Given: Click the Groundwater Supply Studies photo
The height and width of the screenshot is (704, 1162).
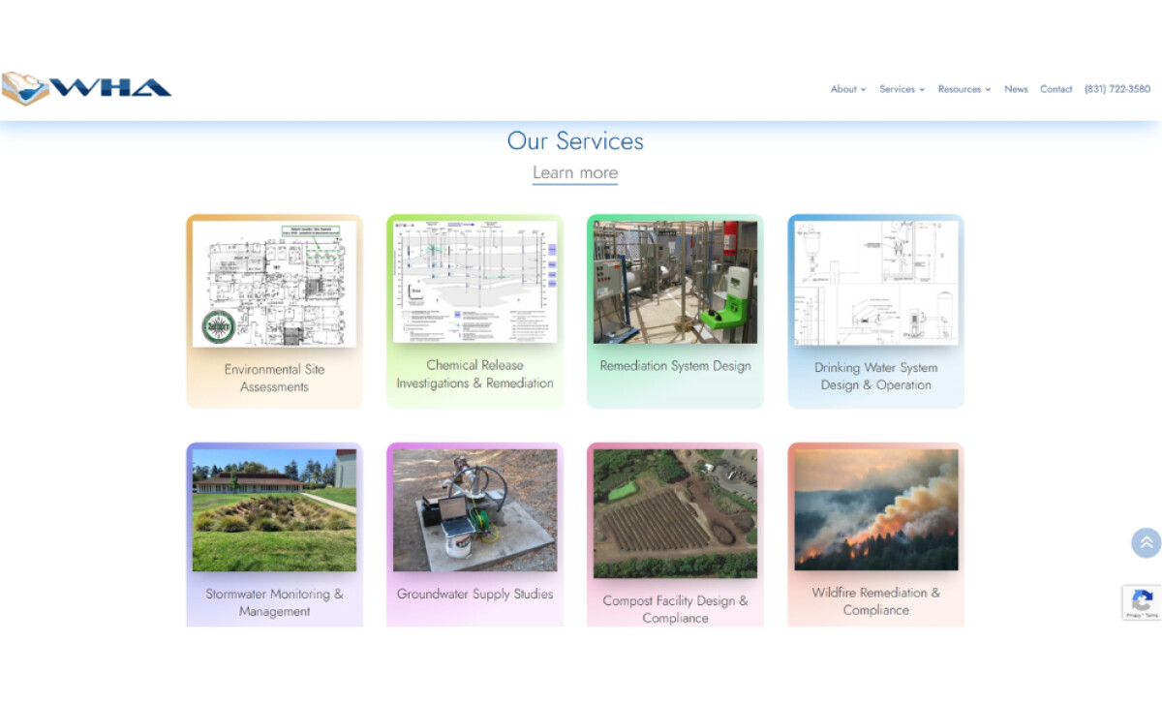Looking at the screenshot, I should coord(474,510).
